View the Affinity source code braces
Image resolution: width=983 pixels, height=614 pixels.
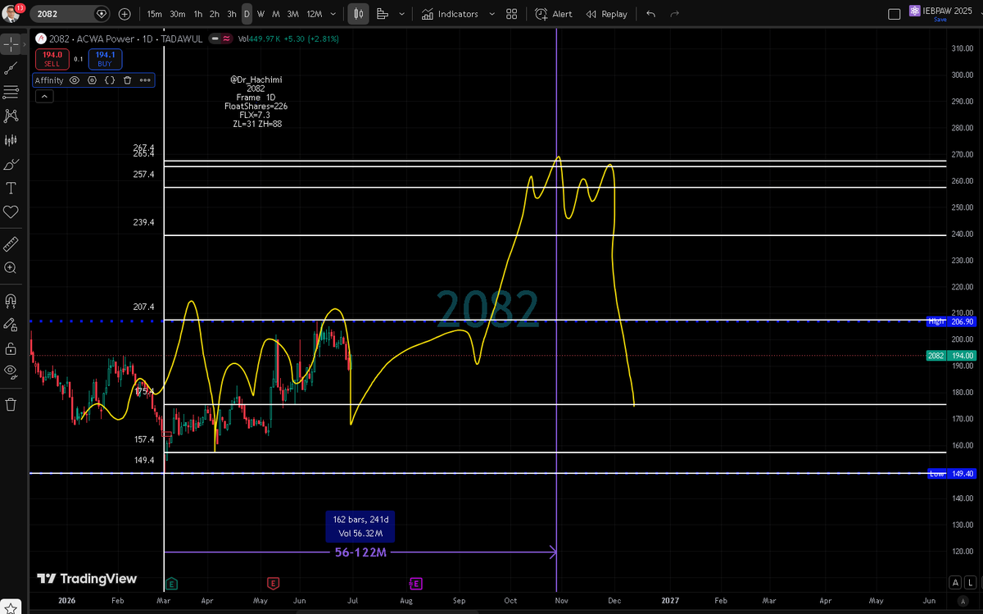point(109,80)
